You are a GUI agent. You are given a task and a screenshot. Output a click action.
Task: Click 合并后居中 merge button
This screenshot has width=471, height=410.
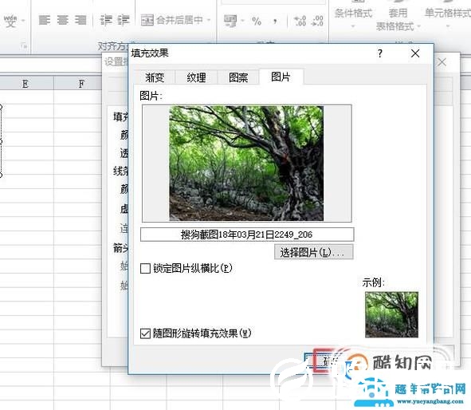click(172, 20)
